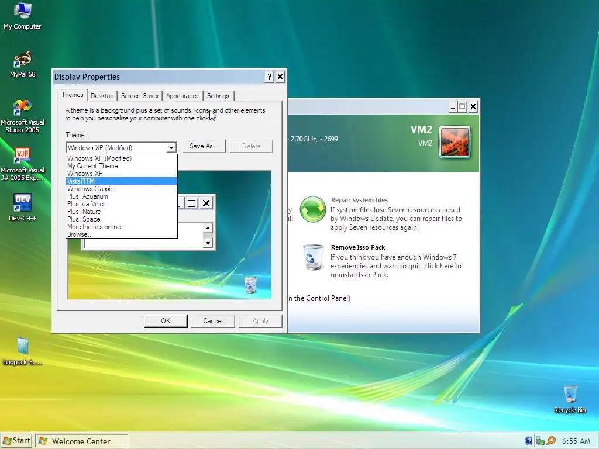This screenshot has width=599, height=449.
Task: Choose More themes online... option
Action: (122, 227)
